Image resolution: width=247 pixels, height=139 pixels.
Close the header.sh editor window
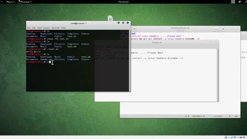216,42
